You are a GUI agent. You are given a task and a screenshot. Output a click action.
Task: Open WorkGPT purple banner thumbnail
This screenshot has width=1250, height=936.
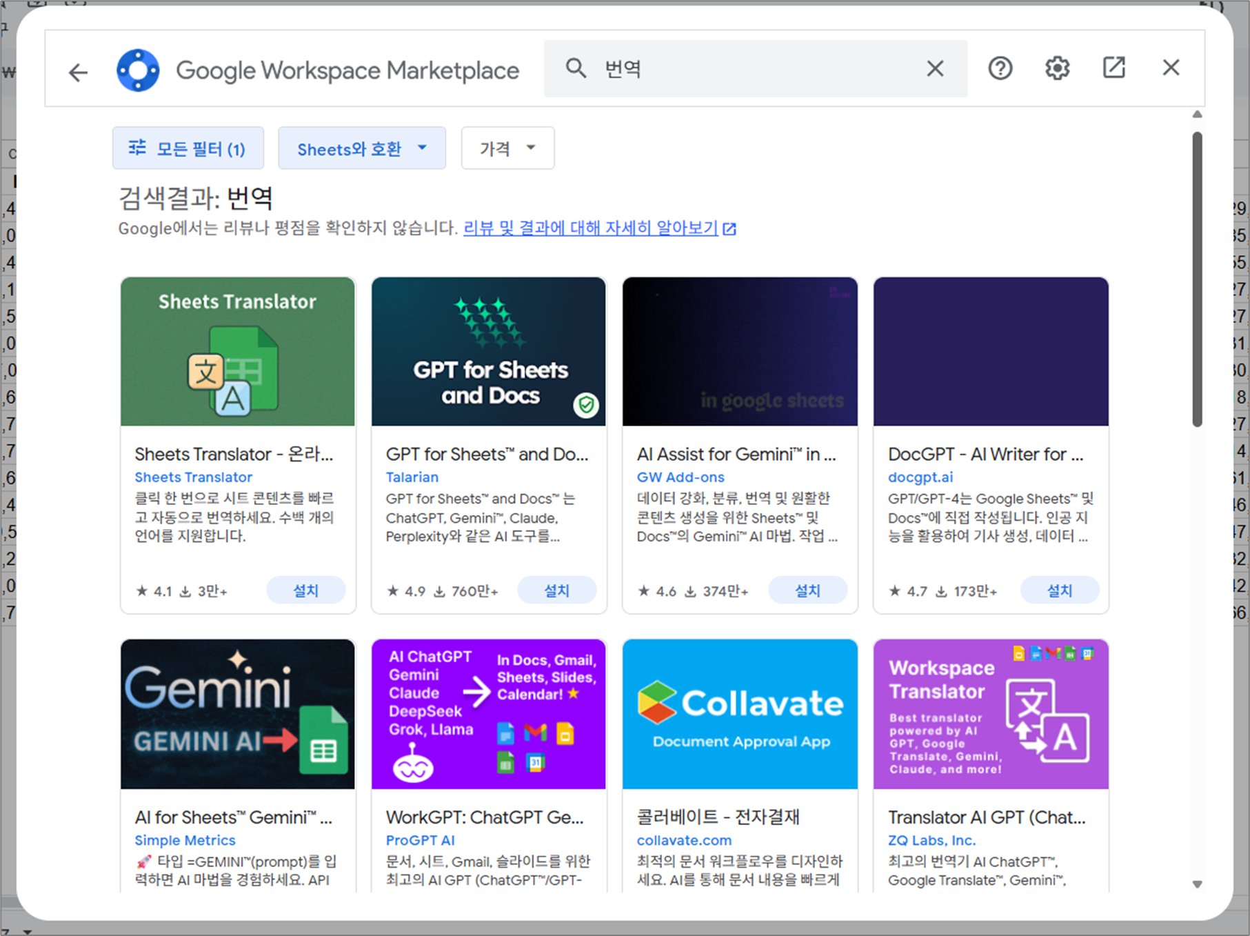tap(489, 714)
